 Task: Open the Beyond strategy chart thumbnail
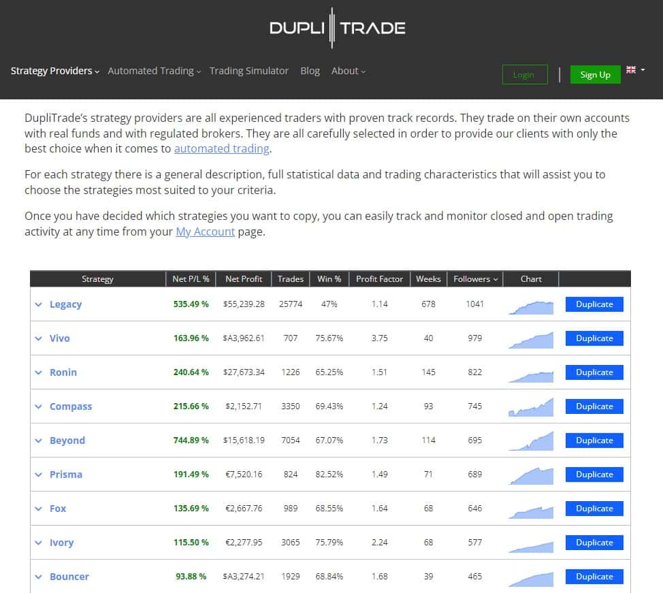point(531,441)
